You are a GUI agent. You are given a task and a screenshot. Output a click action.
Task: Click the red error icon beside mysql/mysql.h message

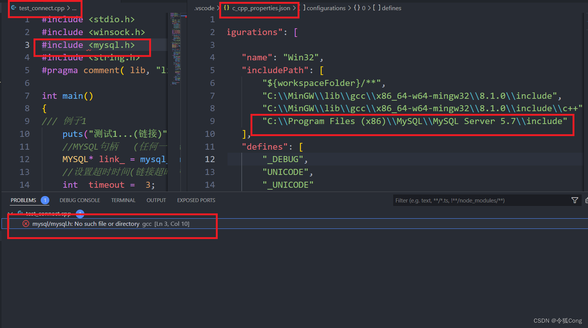coord(26,223)
